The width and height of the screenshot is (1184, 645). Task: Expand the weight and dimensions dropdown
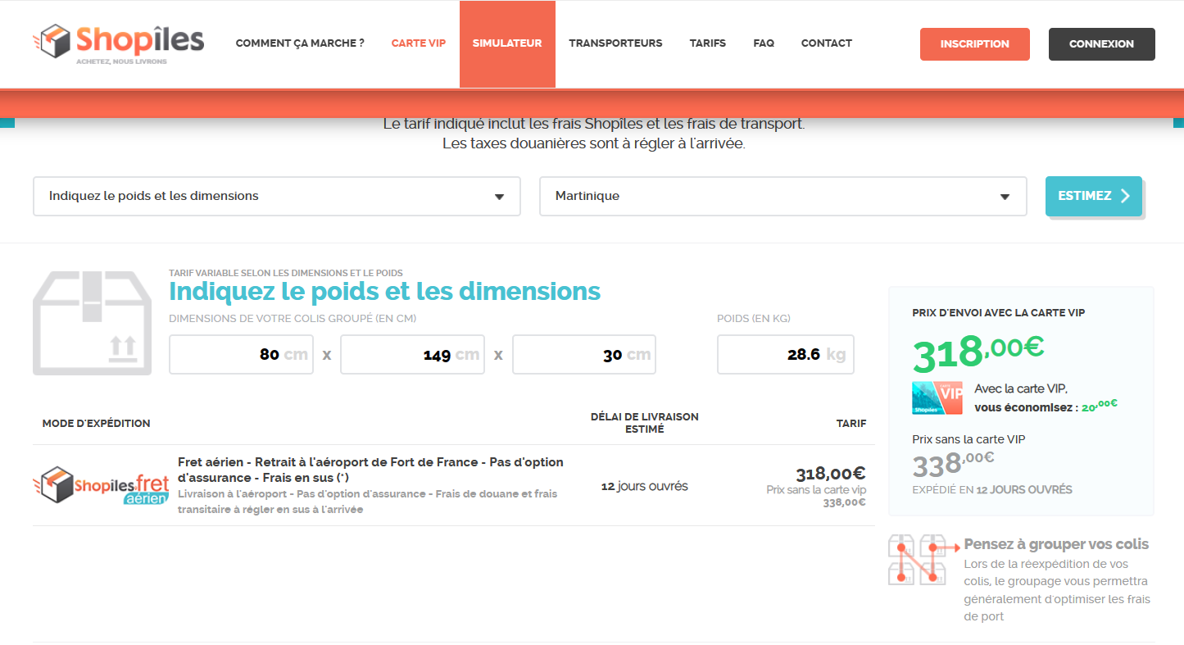point(277,197)
